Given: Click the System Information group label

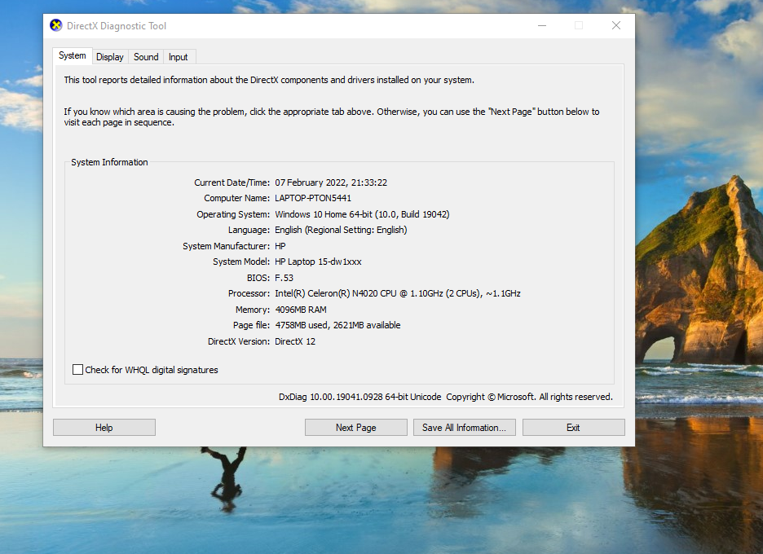Looking at the screenshot, I should pyautogui.click(x=109, y=162).
